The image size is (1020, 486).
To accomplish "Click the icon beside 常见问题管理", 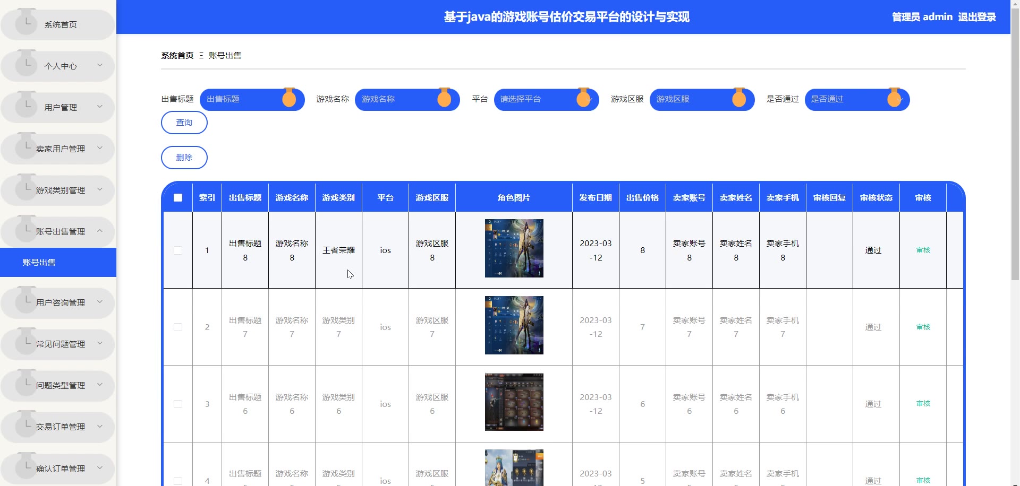I will [26, 341].
